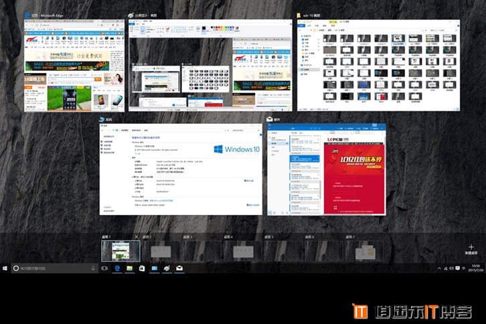Open the Start menu

point(5,268)
